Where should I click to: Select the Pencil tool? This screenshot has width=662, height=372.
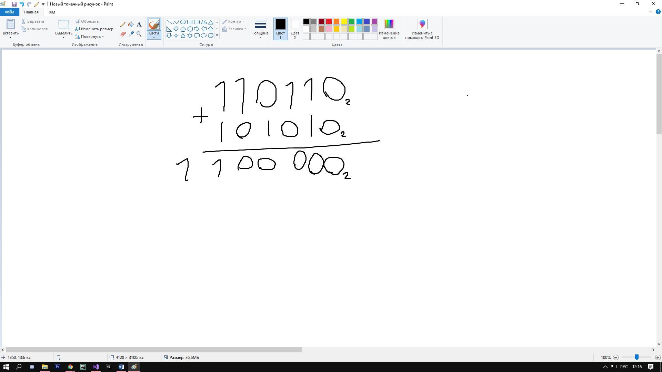[x=123, y=24]
